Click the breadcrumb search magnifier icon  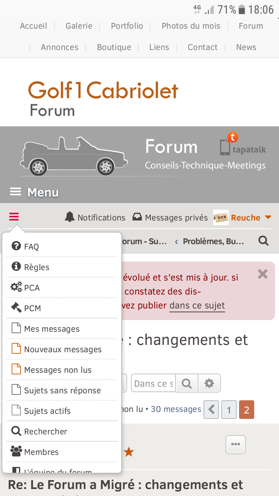point(263,241)
